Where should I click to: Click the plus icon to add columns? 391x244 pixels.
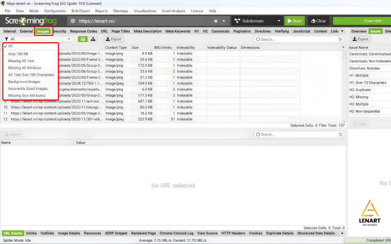click(343, 47)
